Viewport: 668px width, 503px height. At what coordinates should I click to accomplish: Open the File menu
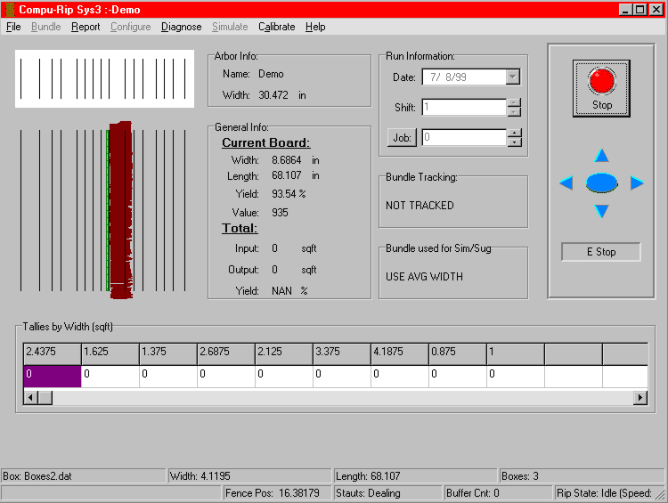[13, 27]
